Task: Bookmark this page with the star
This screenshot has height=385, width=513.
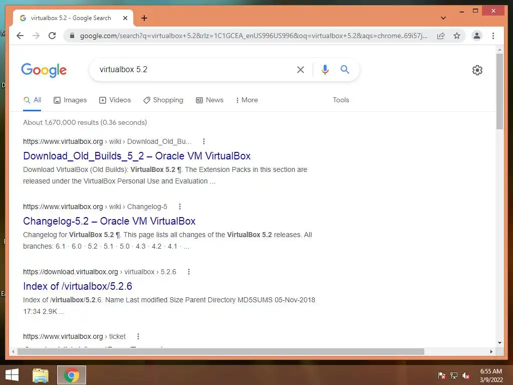Action: click(x=457, y=36)
